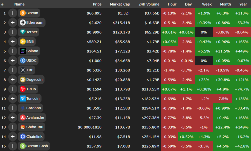Sort by the 24h Volume column header
The image size is (251, 151).
click(149, 4)
